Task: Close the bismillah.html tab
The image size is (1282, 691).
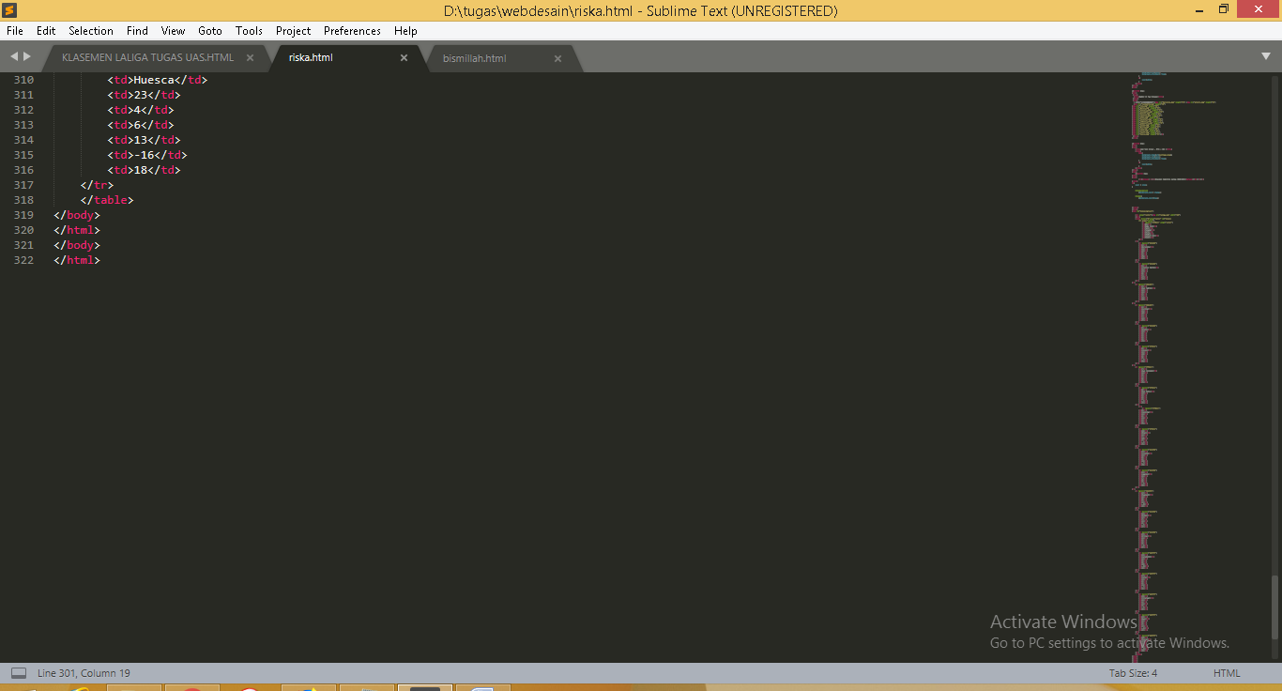Action: tap(557, 58)
